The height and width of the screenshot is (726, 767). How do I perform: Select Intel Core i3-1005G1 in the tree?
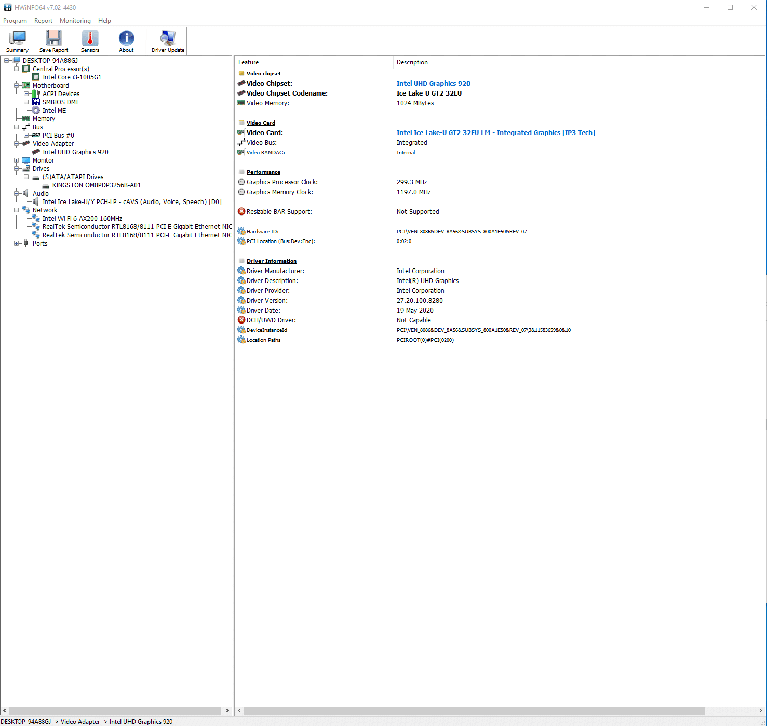[72, 77]
